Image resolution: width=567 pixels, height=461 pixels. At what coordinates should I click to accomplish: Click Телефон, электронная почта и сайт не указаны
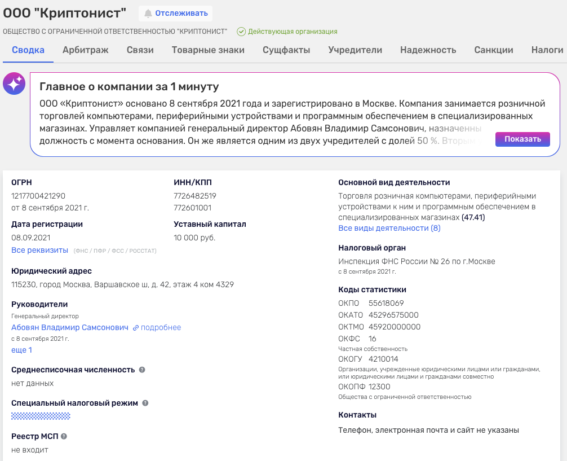428,430
